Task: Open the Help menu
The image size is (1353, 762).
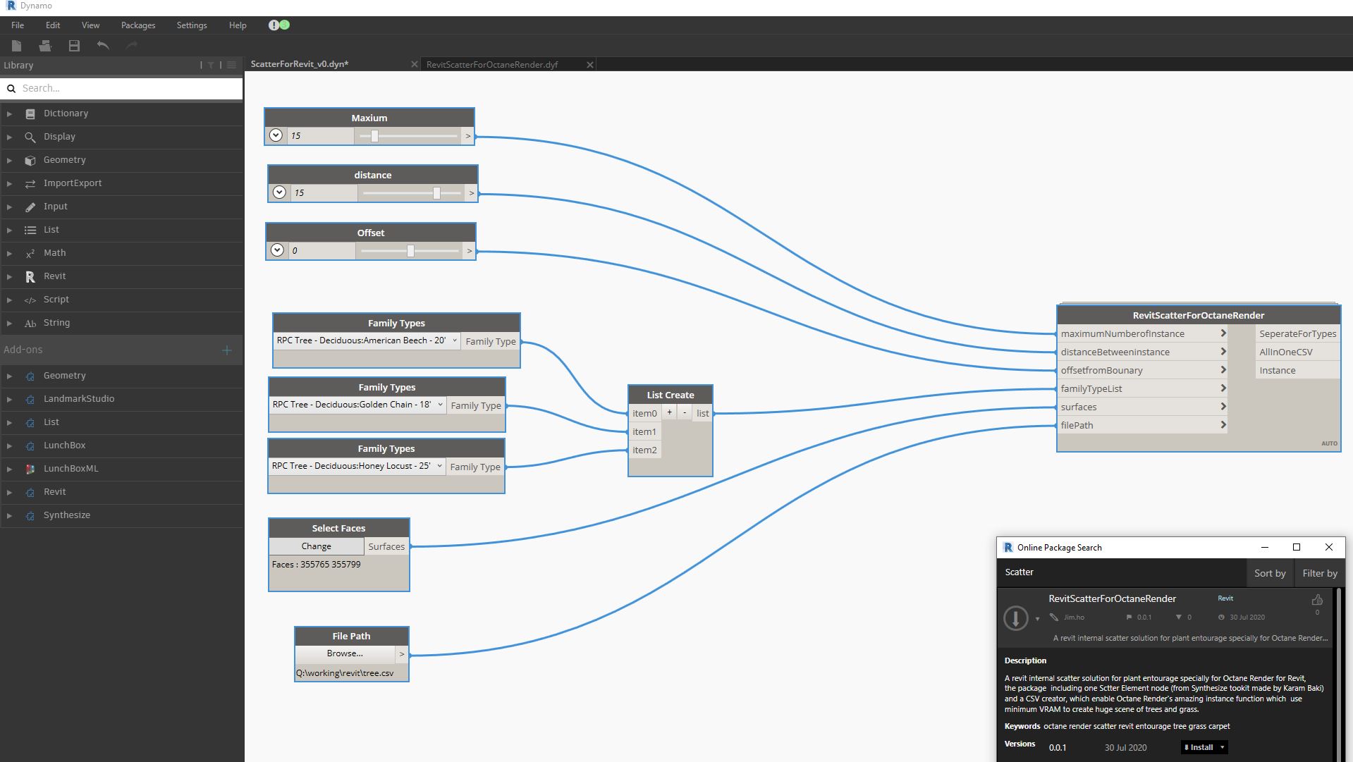Action: 238,25
